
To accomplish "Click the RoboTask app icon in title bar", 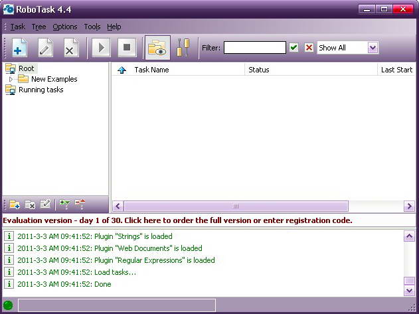I will [x=8, y=9].
